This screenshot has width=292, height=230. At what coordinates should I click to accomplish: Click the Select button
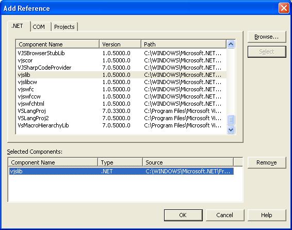[x=267, y=52]
